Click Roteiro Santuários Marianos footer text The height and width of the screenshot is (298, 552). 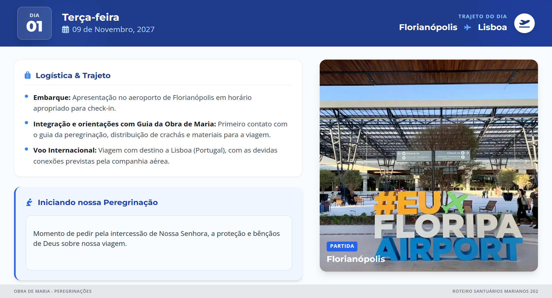coord(495,291)
